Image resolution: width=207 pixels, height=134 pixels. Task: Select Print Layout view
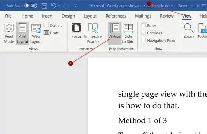(22, 34)
